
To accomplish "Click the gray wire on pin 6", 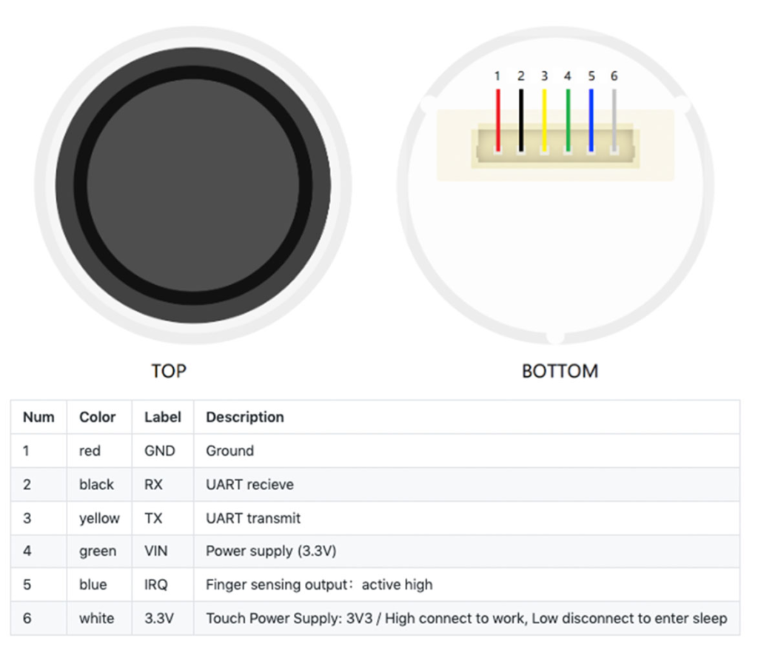I will (x=614, y=120).
